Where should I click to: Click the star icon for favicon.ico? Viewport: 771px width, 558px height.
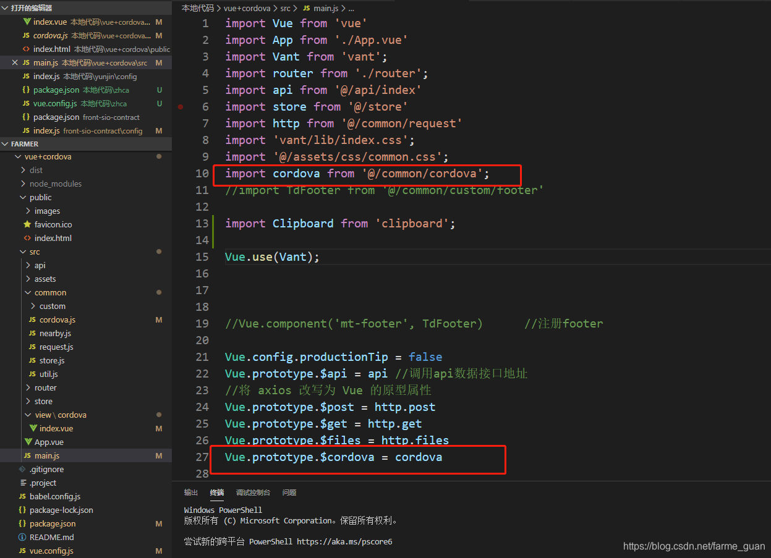pyautogui.click(x=28, y=224)
